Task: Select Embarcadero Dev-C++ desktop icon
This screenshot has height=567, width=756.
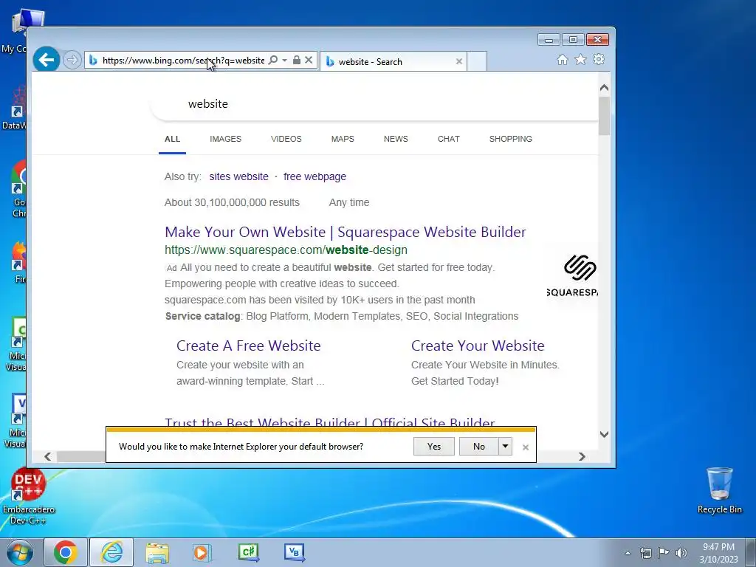Action: pos(29,497)
